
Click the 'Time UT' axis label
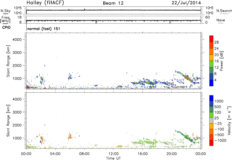113,158
